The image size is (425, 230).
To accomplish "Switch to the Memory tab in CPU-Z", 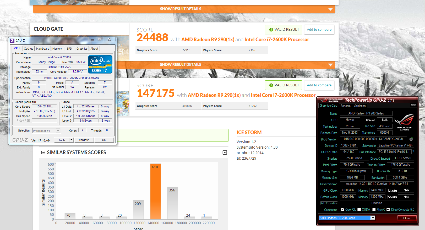I will (57, 49).
